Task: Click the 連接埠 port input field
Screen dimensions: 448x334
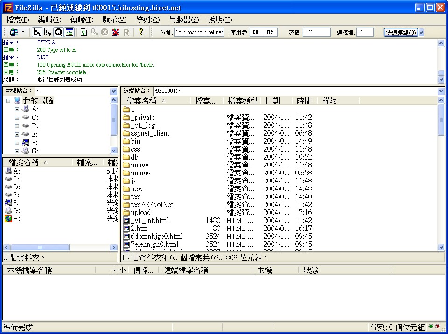Action: click(x=364, y=32)
